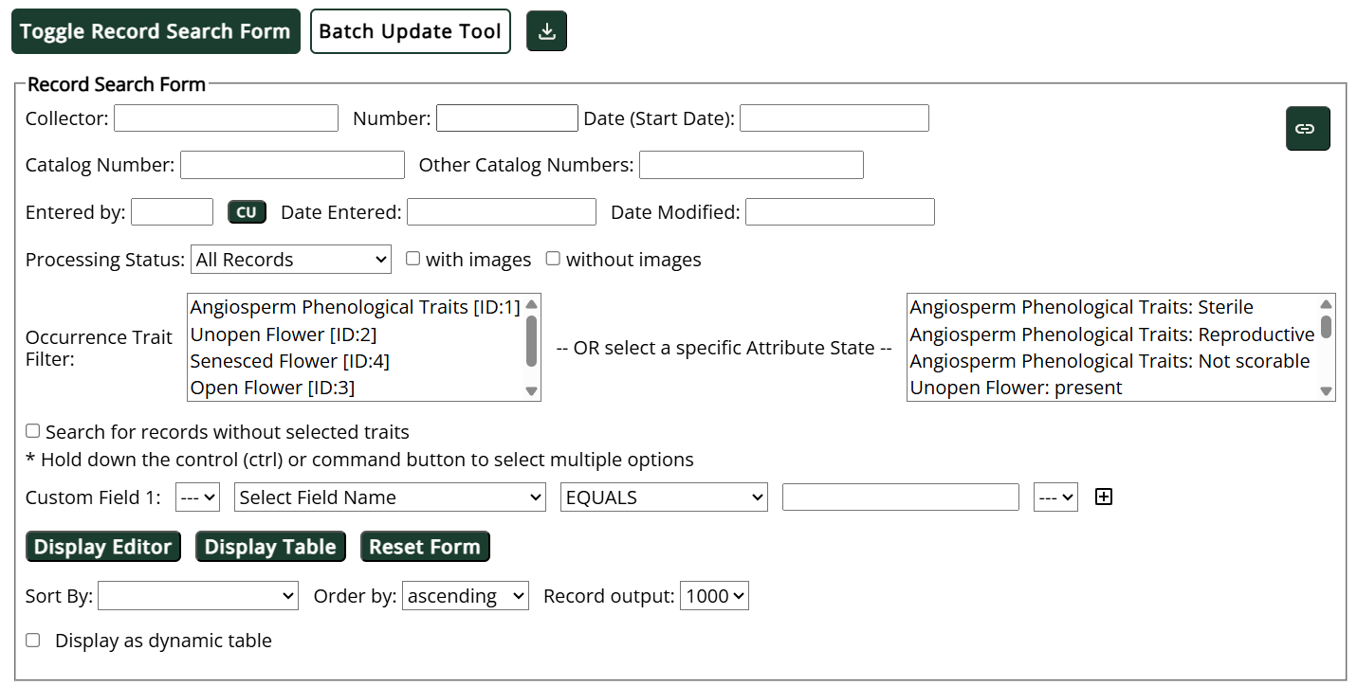Focus the Collector input field
Screen dimensions: 1357x687
[x=226, y=118]
